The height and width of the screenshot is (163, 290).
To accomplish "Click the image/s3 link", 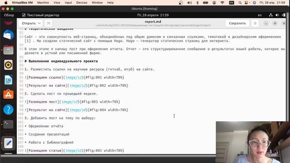I will pyautogui.click(x=69, y=102).
